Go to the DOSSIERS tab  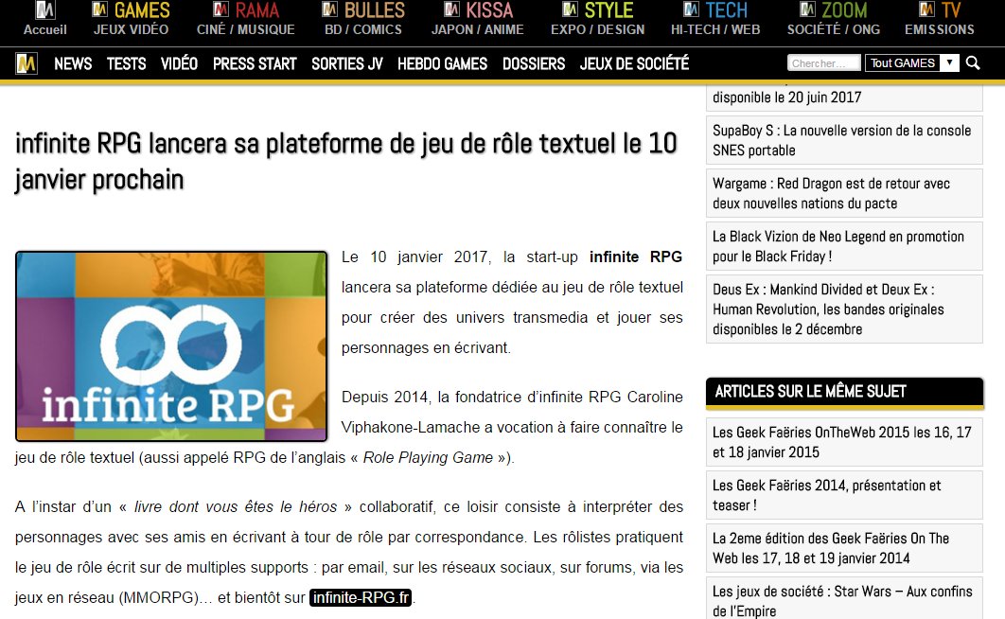(x=534, y=63)
